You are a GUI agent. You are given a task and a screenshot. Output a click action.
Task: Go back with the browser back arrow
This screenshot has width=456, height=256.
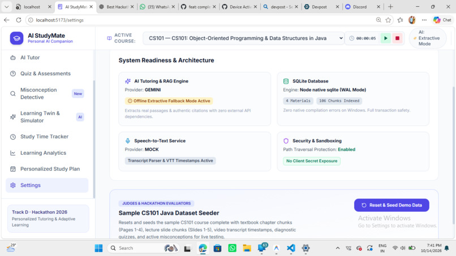7,20
